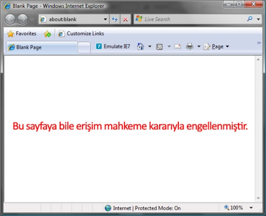Click the Customize Links favorite

coord(81,33)
